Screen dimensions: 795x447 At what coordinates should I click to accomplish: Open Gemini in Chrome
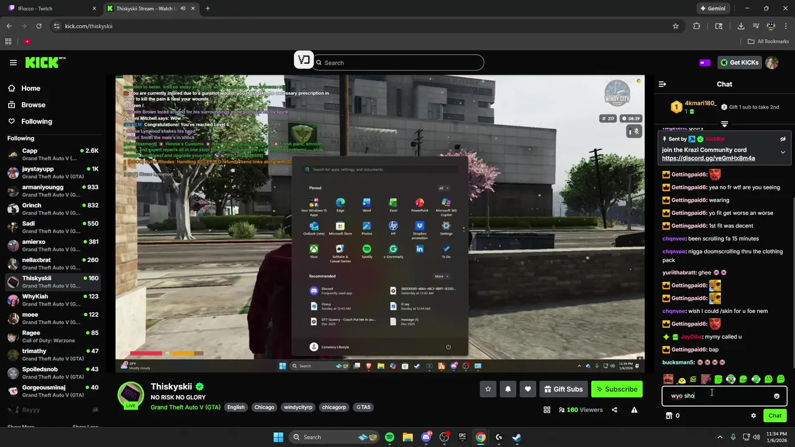tap(712, 9)
